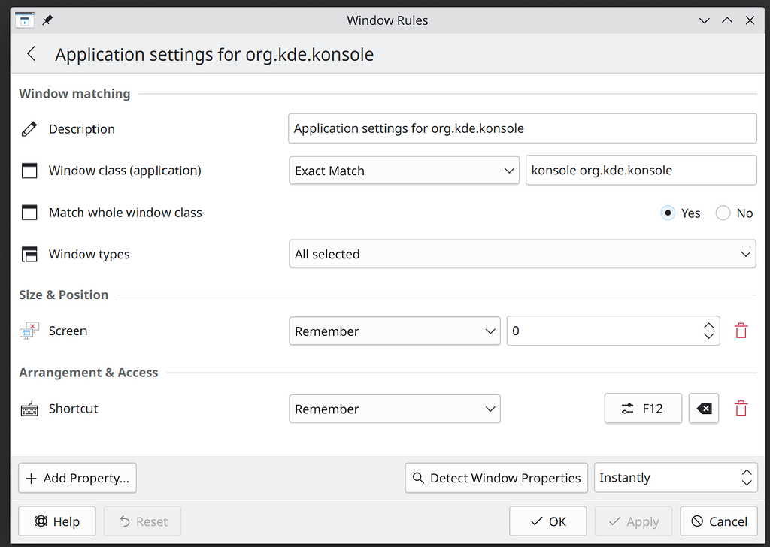This screenshot has width=770, height=547.
Task: Click the Add Property button
Action: [77, 478]
